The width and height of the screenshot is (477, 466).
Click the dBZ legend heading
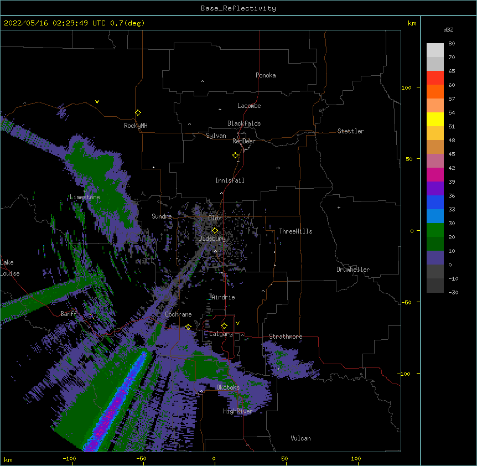(x=448, y=29)
